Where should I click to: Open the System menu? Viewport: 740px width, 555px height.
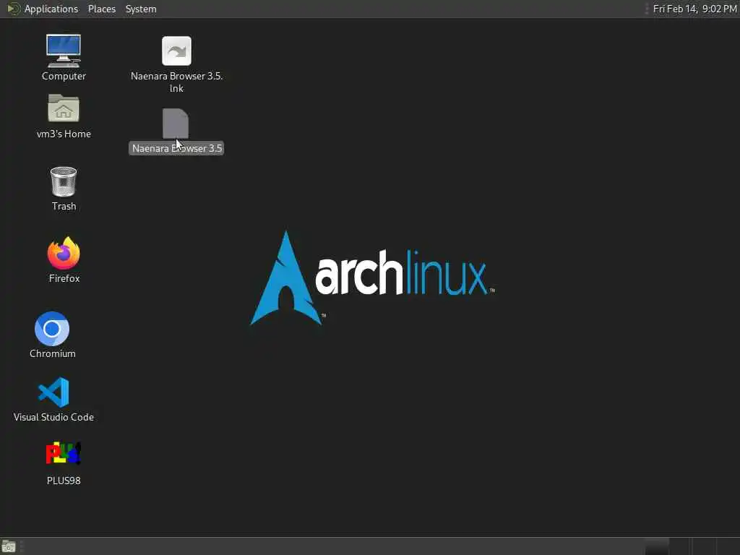[141, 9]
